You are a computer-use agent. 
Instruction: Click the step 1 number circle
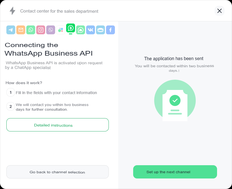pos(11,92)
